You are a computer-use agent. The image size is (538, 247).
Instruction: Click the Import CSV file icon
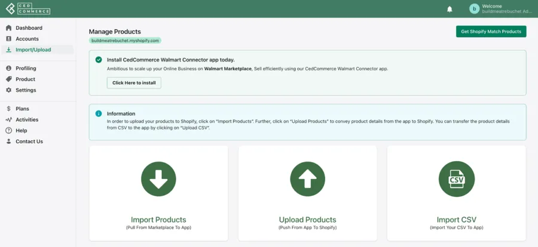[x=457, y=179]
